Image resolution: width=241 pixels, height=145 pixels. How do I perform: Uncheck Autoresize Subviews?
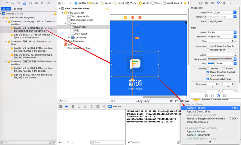[x=208, y=79]
